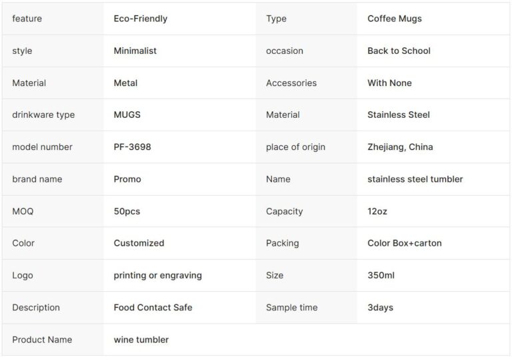Click the 50pcs MOQ value
The height and width of the screenshot is (357, 512).
(x=127, y=211)
